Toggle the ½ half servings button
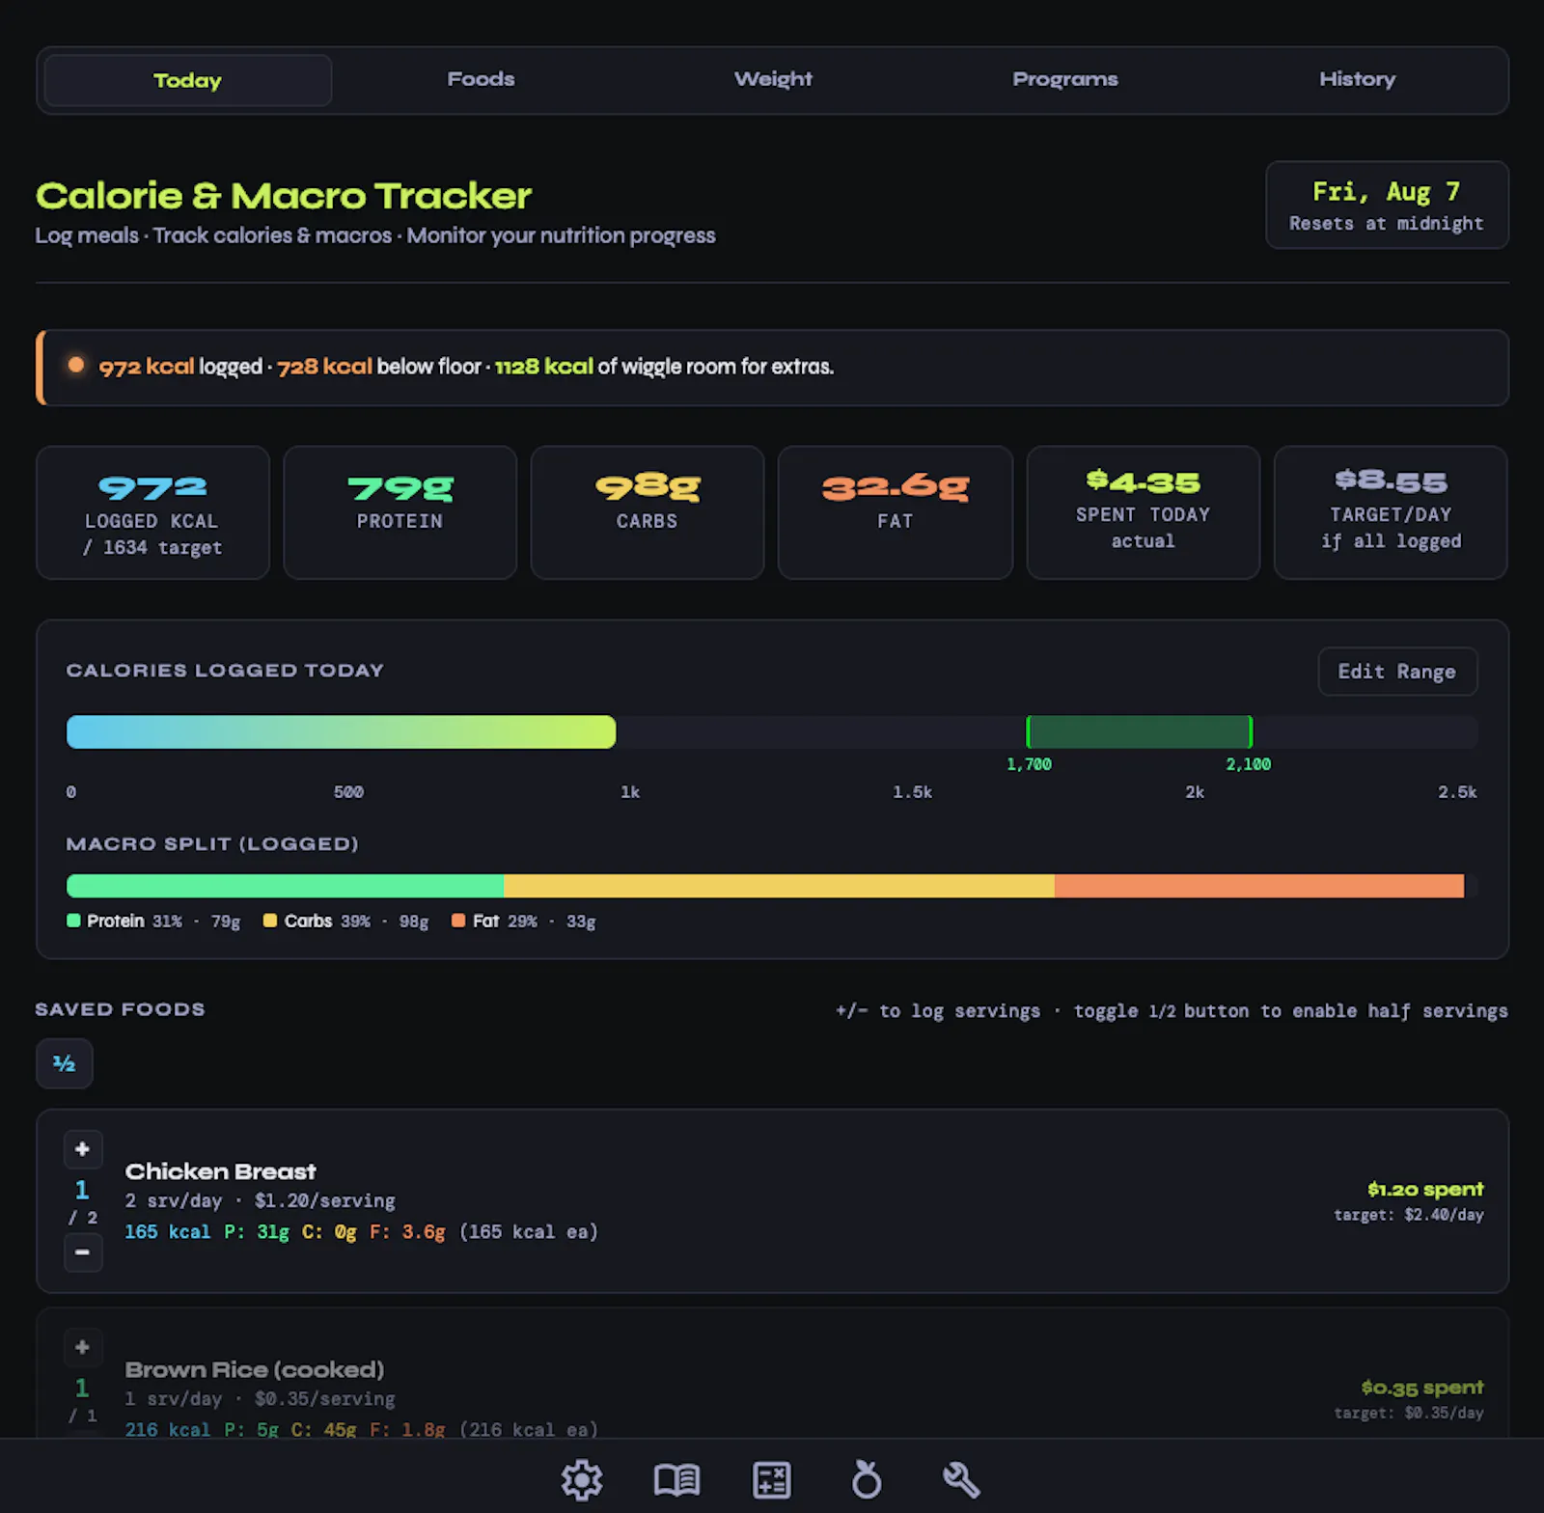This screenshot has height=1513, width=1544. tap(65, 1063)
